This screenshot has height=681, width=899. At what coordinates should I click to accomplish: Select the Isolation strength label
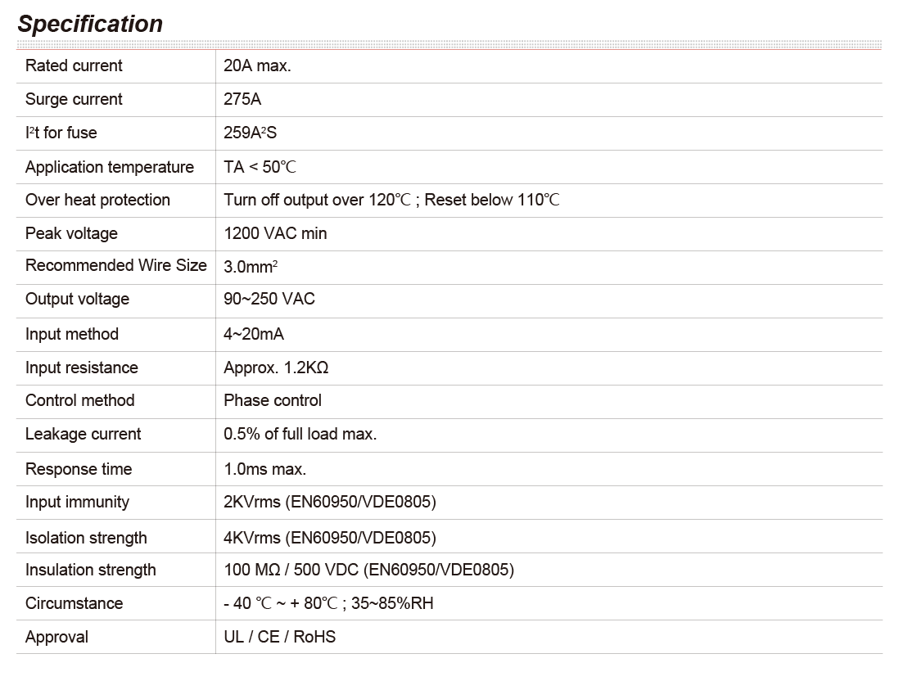[86, 538]
